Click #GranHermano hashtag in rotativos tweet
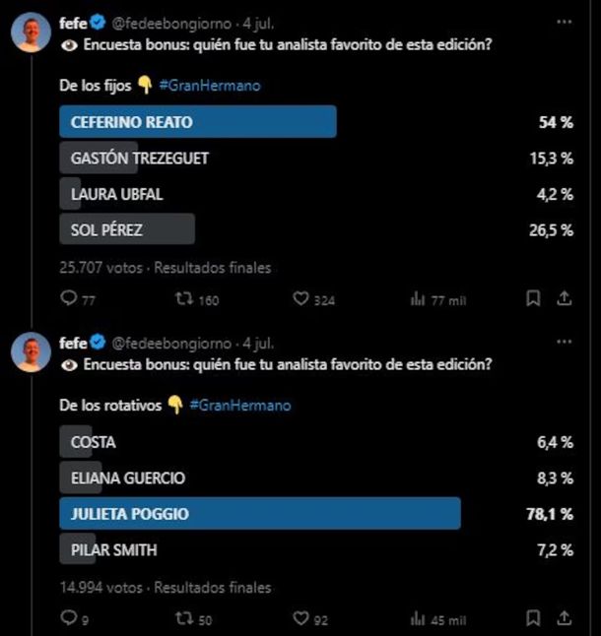Screen dimensions: 601x636 point(239,406)
